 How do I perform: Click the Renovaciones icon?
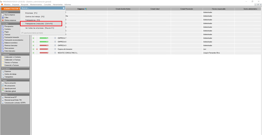[3, 48]
